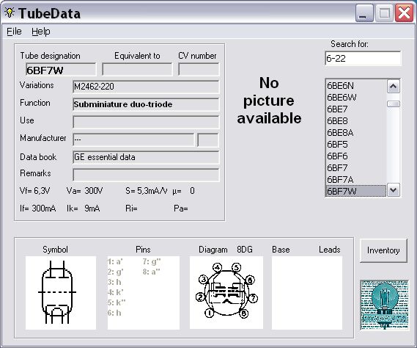Click the list scroll up arrow
The height and width of the screenshot is (348, 417).
(393, 87)
